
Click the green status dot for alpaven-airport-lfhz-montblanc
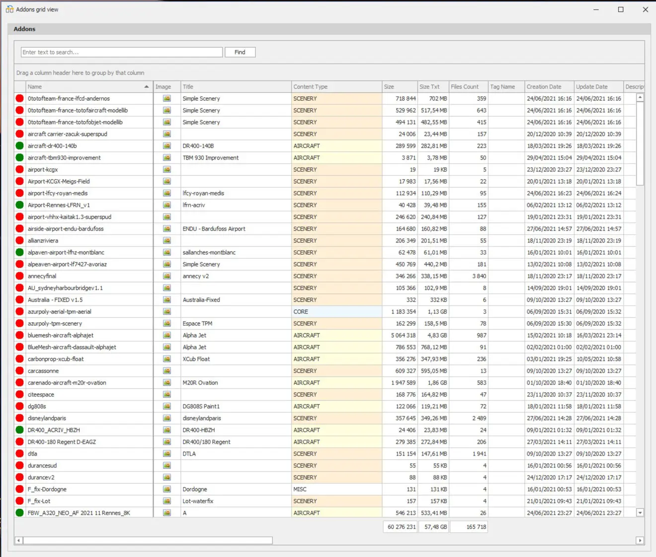[20, 252]
